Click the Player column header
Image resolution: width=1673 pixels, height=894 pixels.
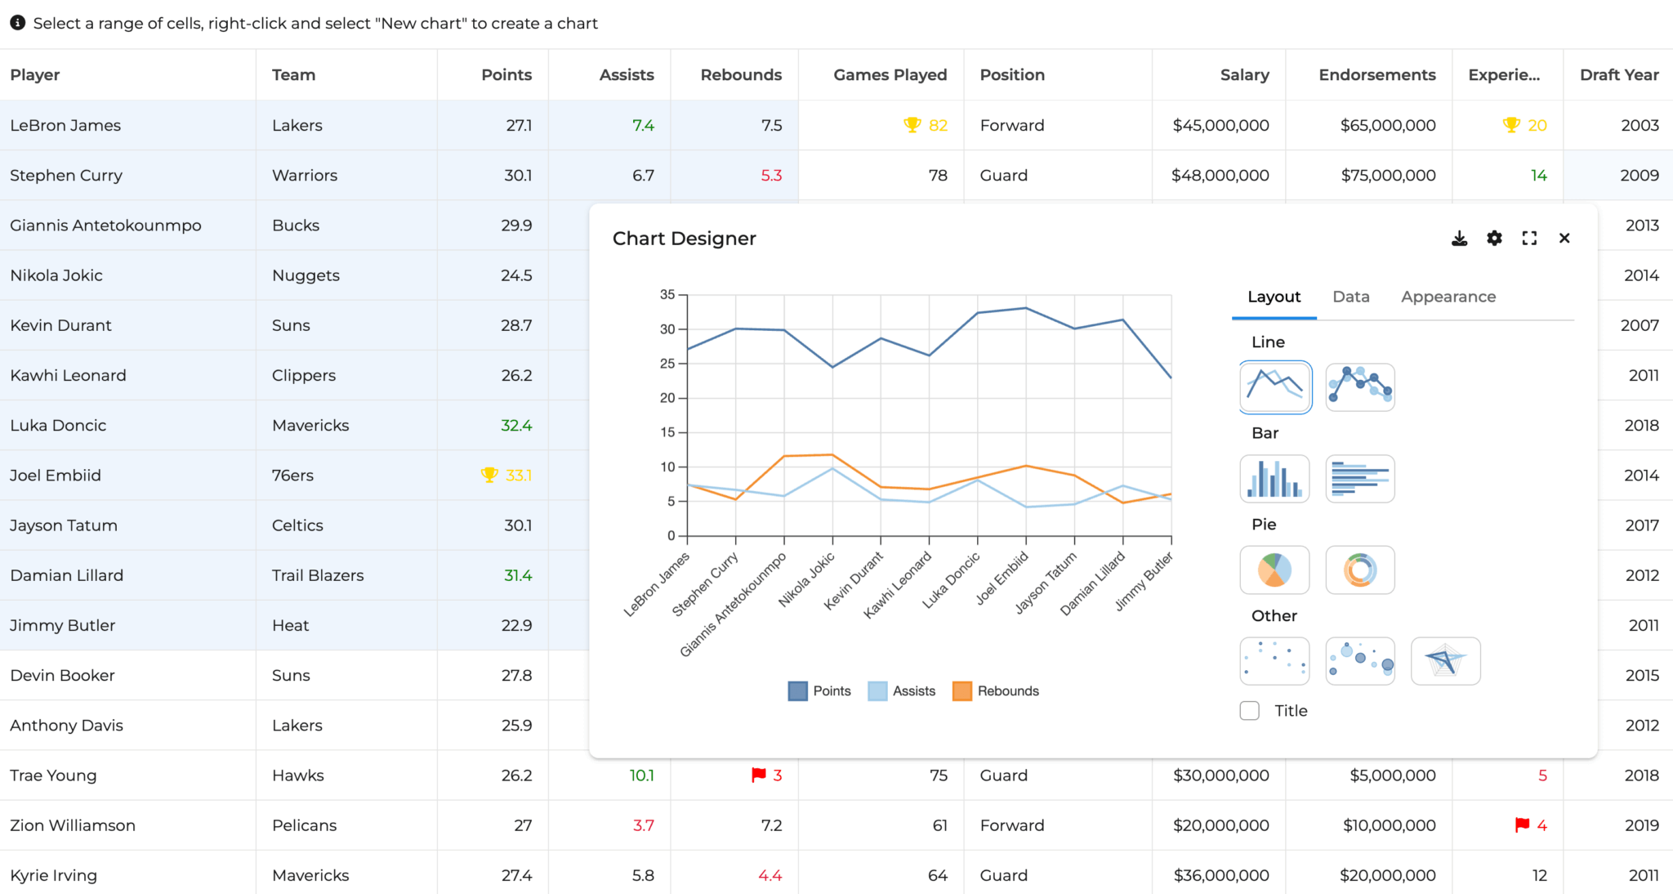point(35,75)
